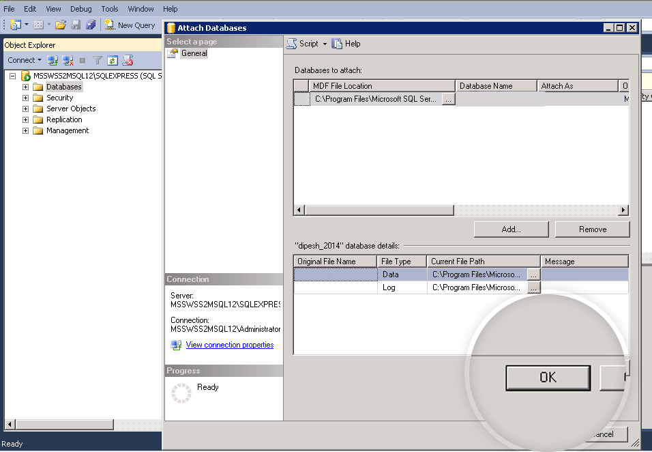
Task: Open the Debug menu
Action: [80, 9]
